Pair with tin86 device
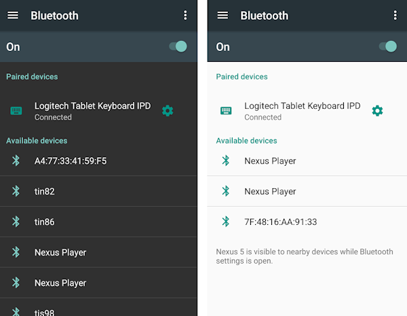407x316 pixels. pos(98,222)
